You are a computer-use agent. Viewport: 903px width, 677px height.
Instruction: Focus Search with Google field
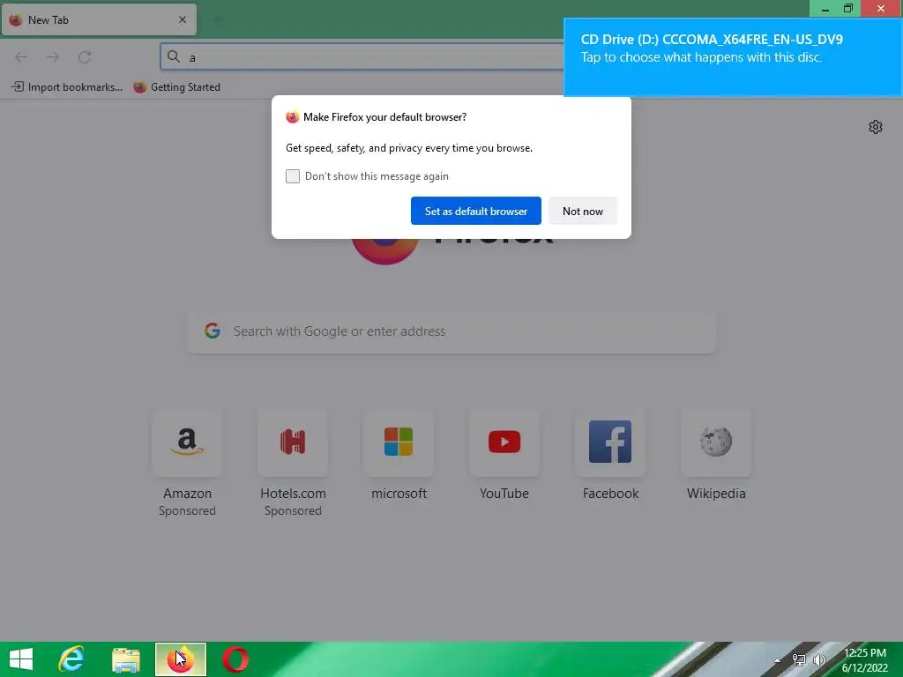point(451,331)
